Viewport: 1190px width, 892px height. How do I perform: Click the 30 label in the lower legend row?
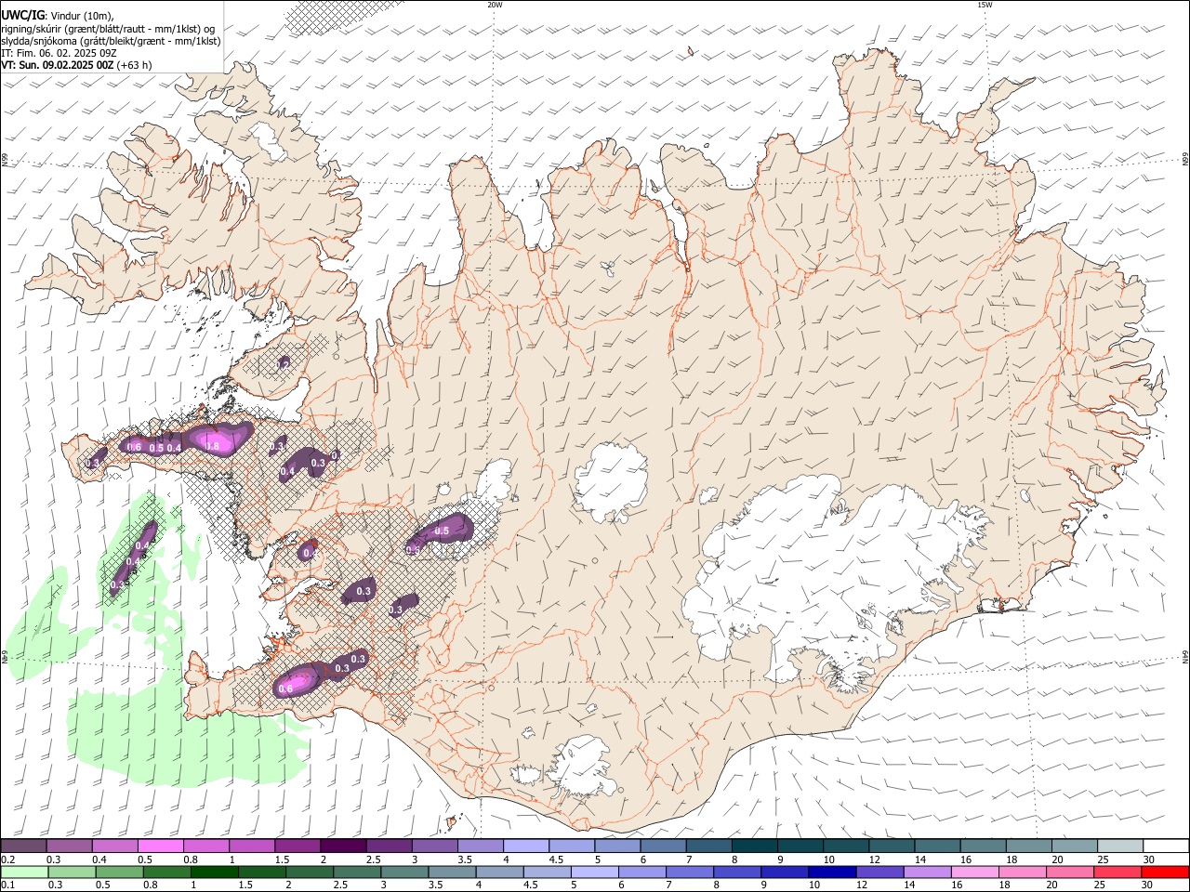click(1147, 885)
